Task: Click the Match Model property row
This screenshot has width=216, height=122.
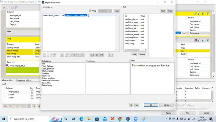Action: (x=23, y=50)
